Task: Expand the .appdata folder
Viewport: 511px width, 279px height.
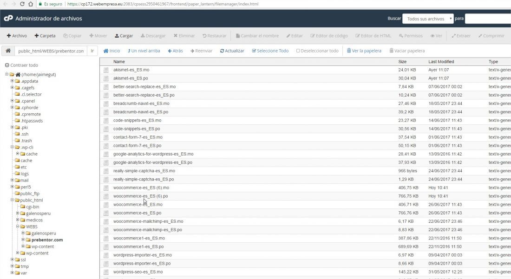Action: tap(12, 81)
